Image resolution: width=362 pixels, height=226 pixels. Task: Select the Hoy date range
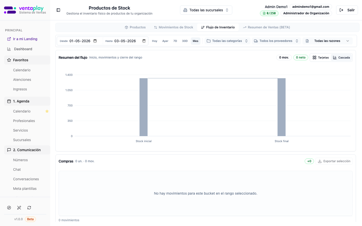pyautogui.click(x=155, y=41)
